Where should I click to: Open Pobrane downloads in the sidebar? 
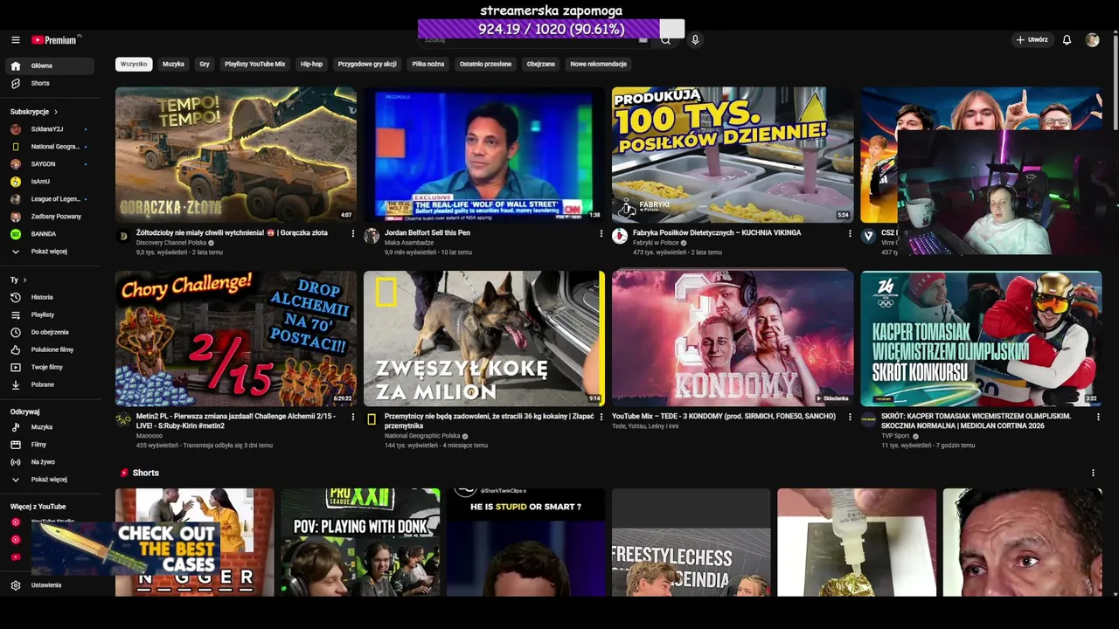coord(50,385)
